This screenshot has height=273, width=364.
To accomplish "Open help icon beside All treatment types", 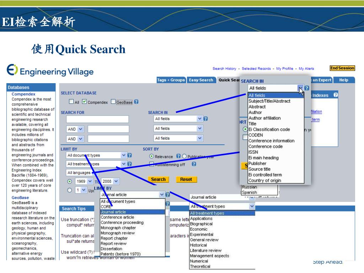I will click(129, 164).
